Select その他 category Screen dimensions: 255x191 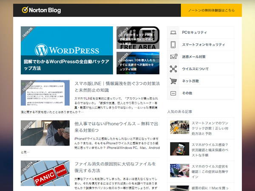coord(201,93)
